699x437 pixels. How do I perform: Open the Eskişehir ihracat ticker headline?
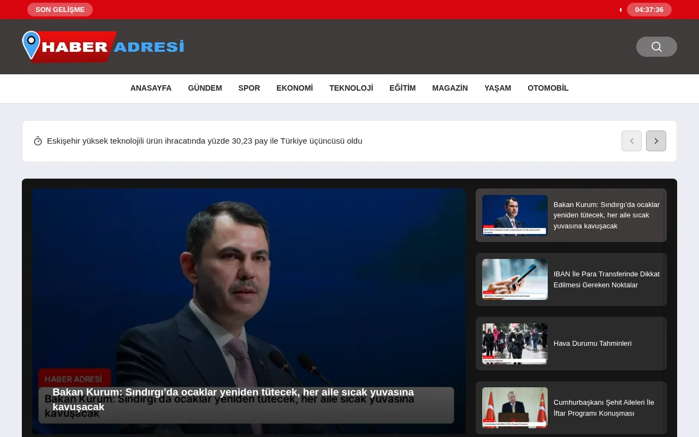pos(205,141)
